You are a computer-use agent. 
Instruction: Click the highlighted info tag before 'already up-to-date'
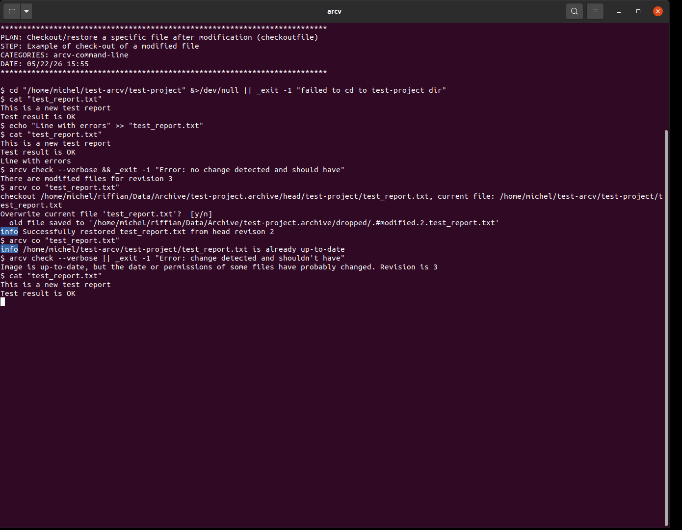(x=9, y=249)
